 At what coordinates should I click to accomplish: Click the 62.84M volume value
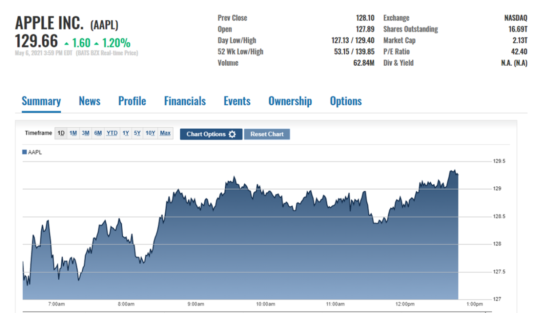pyautogui.click(x=364, y=63)
